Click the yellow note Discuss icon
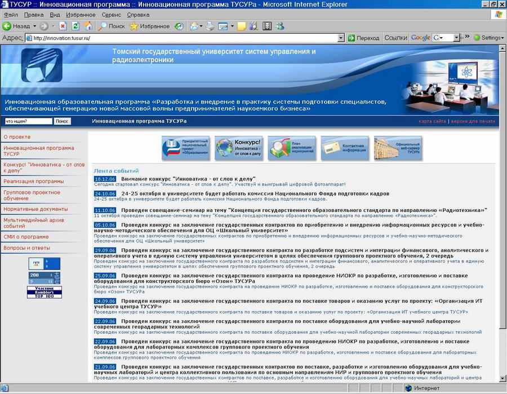The image size is (507, 394). [242, 26]
